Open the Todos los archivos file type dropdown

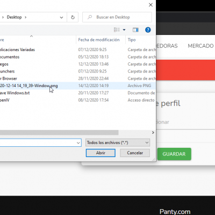(x=118, y=142)
